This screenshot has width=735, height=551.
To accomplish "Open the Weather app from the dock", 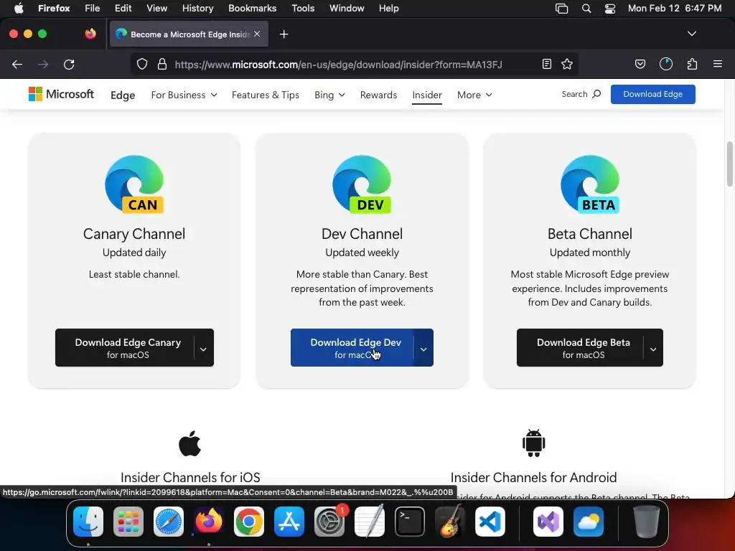I will pos(589,522).
